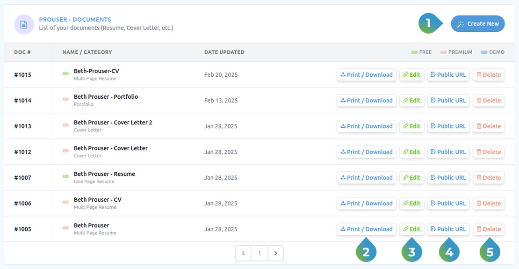
Task: Click the Create New button
Action: click(x=477, y=24)
